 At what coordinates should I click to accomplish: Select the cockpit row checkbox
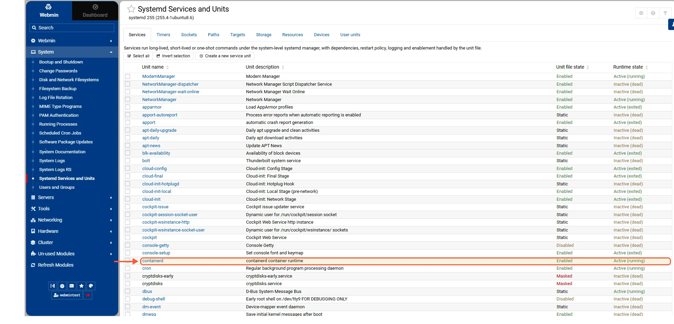pos(127,238)
